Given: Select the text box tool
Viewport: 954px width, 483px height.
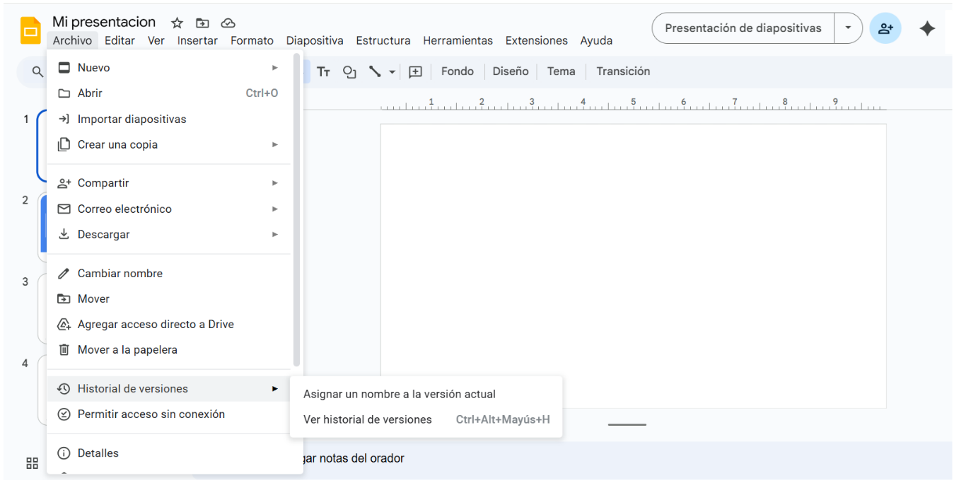Looking at the screenshot, I should 323,71.
